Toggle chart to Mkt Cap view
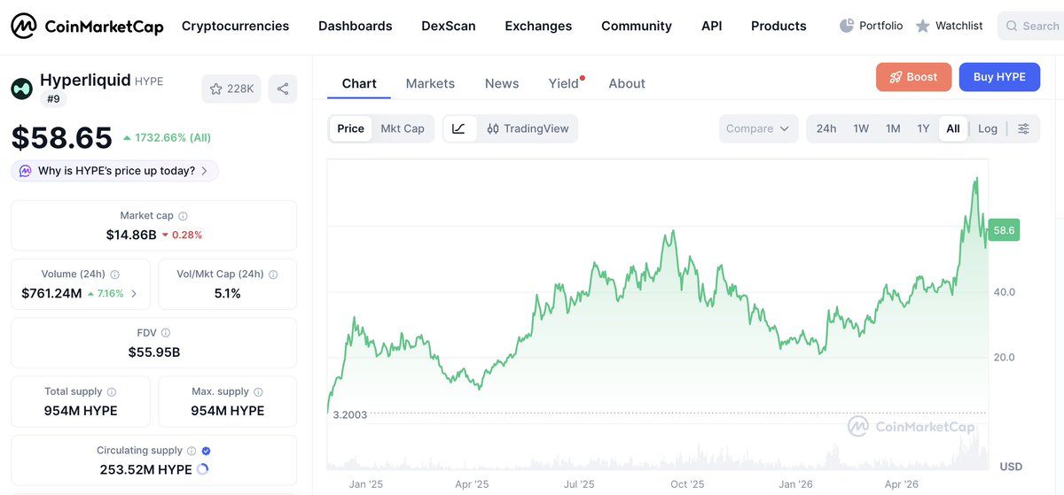Viewport: 1064px width, 495px height. coord(403,128)
